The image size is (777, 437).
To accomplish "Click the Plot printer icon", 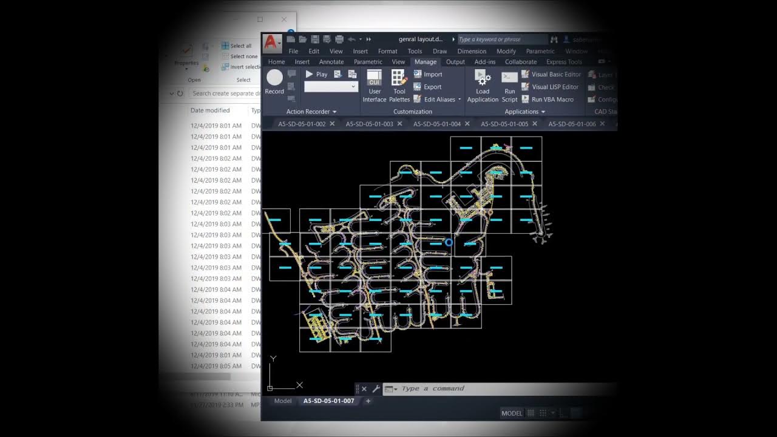I will [339, 39].
